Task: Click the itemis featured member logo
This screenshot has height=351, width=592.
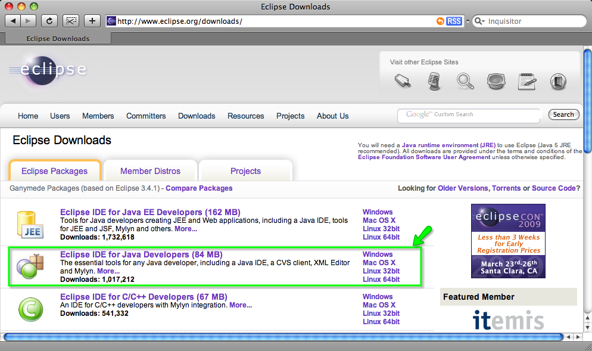Action: [508, 320]
